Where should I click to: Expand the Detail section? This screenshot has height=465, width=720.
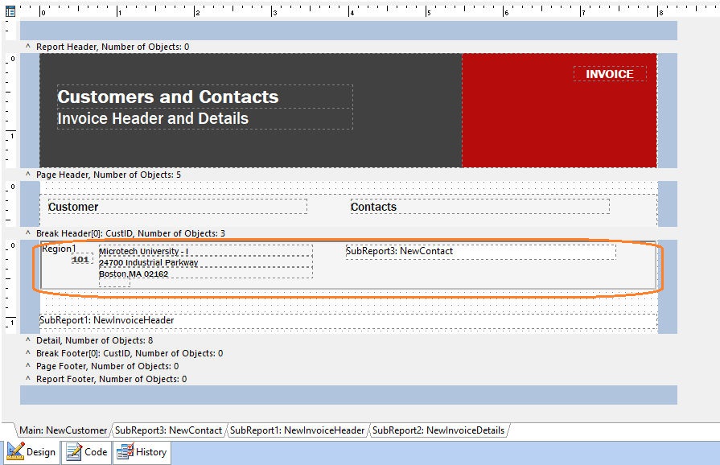28,340
